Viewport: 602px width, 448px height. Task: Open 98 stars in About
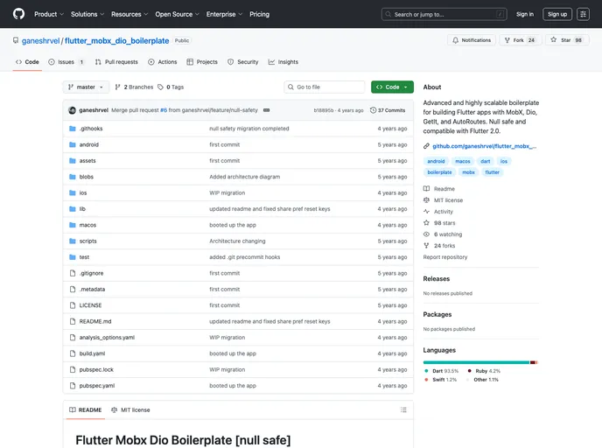point(444,223)
